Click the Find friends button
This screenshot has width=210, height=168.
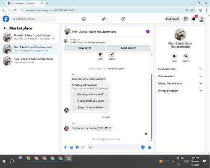point(173,19)
